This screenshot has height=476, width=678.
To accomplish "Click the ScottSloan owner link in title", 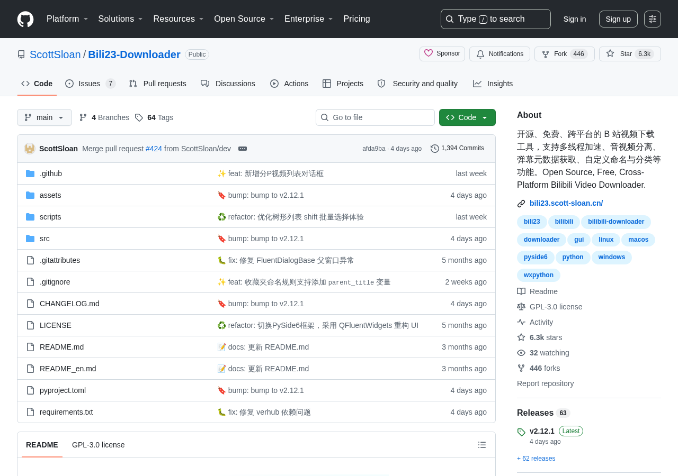I will click(55, 54).
